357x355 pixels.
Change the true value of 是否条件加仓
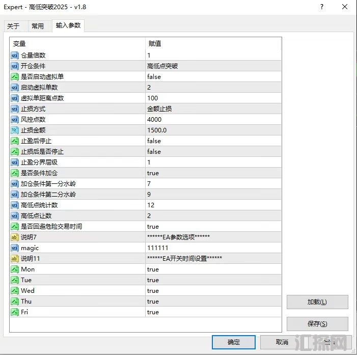213,173
